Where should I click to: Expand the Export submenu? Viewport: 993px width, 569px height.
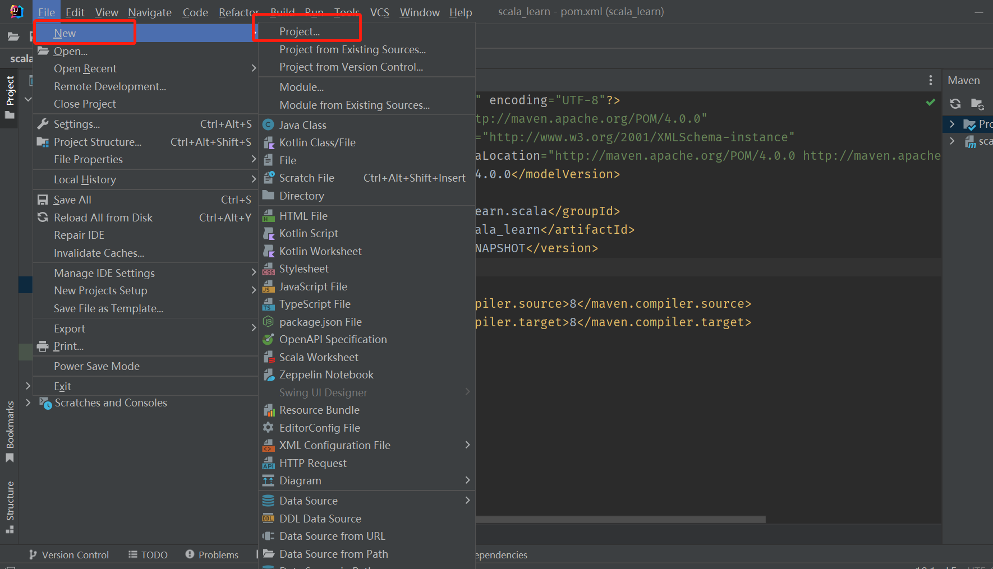(x=146, y=329)
